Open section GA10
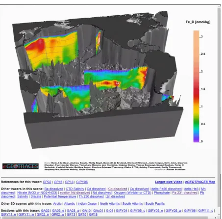The height and width of the screenshot is (219, 222). coord(86,211)
